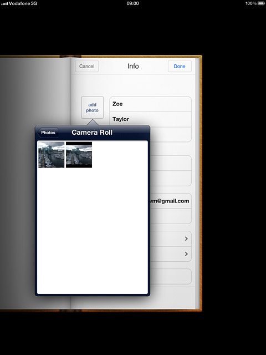The width and height of the screenshot is (266, 355).
Task: Tap the battery icon in status bar
Action: point(261,3)
